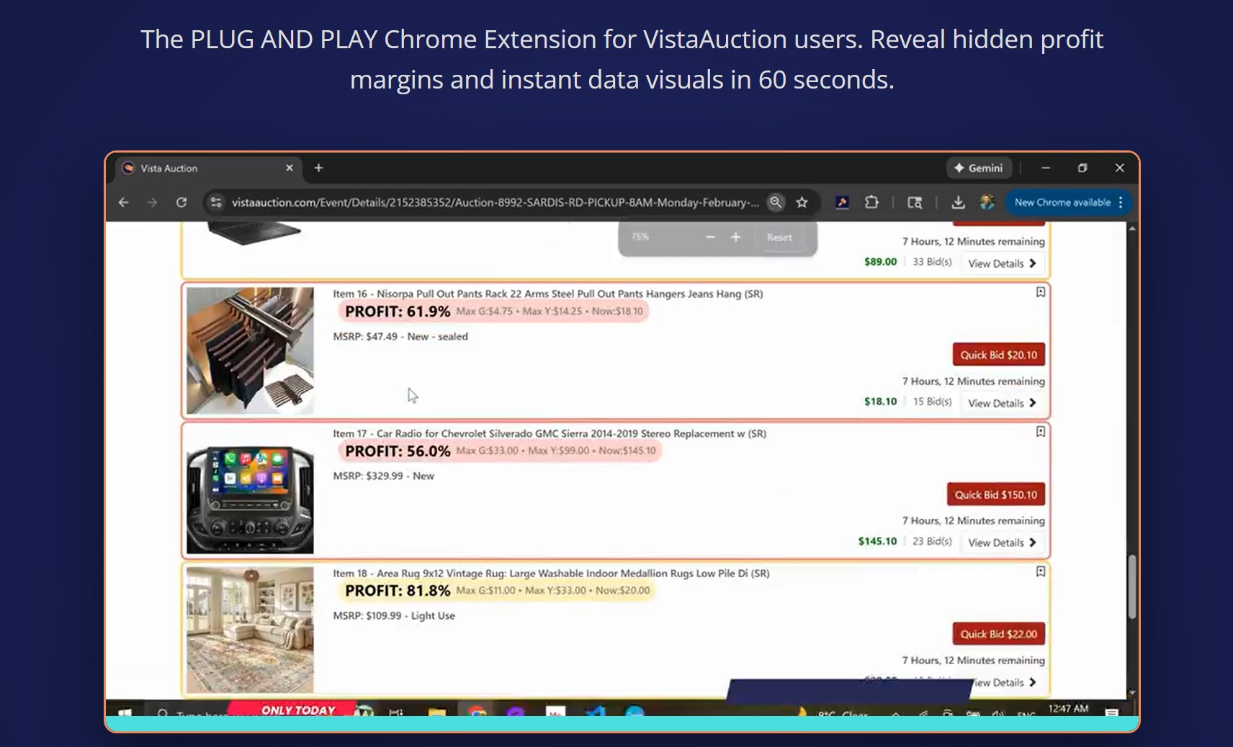1233x747 pixels.
Task: Open View Details for the $89.00 item
Action: coord(1002,263)
